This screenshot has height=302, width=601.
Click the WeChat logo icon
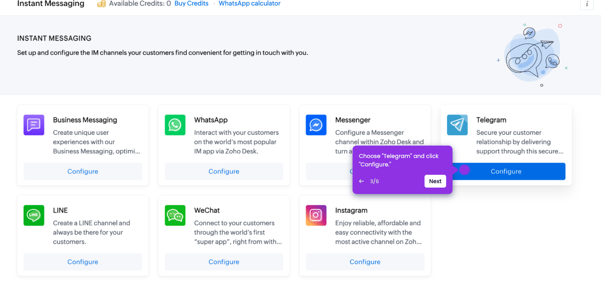tap(175, 215)
